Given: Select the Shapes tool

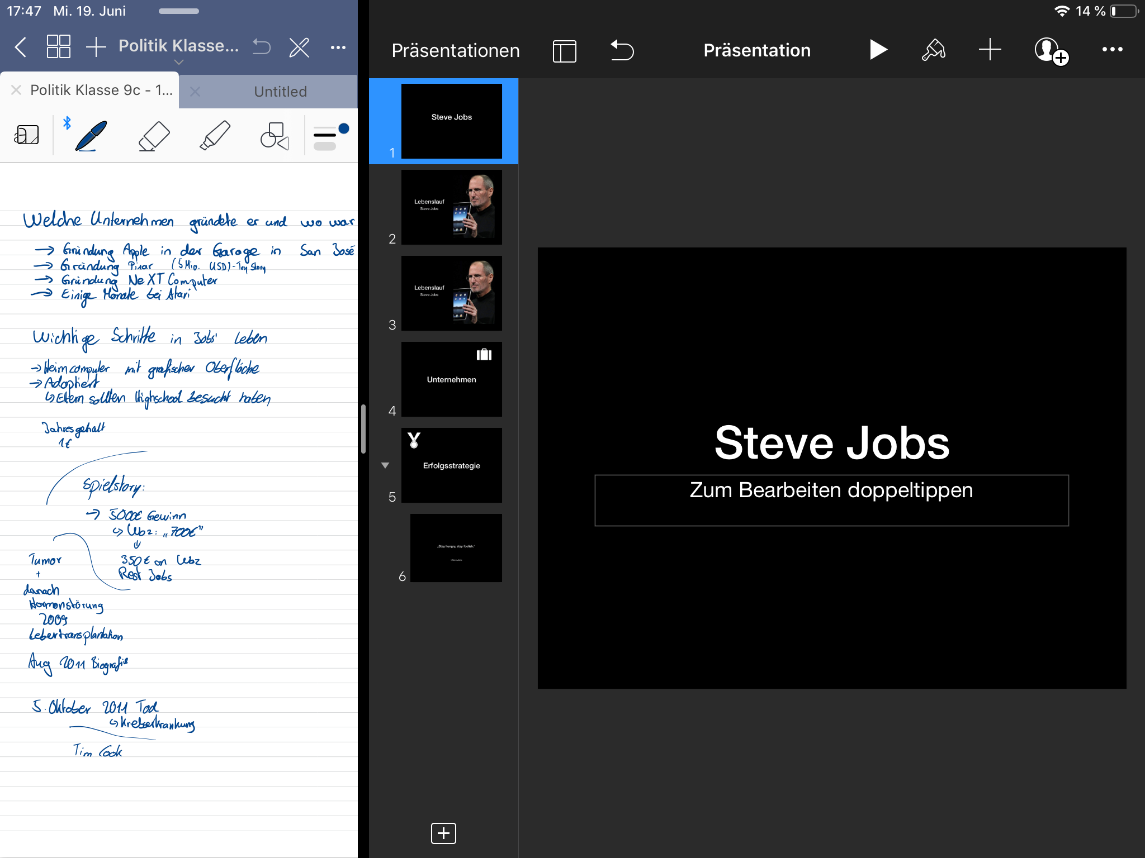Looking at the screenshot, I should 275,136.
